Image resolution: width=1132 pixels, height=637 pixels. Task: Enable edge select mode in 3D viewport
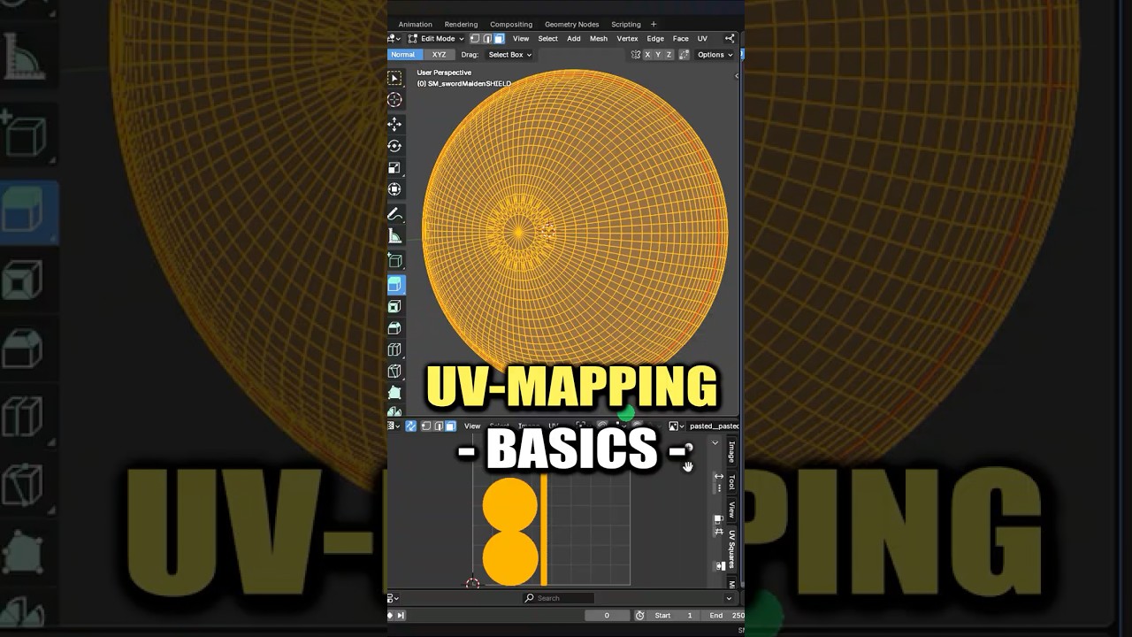tap(487, 39)
